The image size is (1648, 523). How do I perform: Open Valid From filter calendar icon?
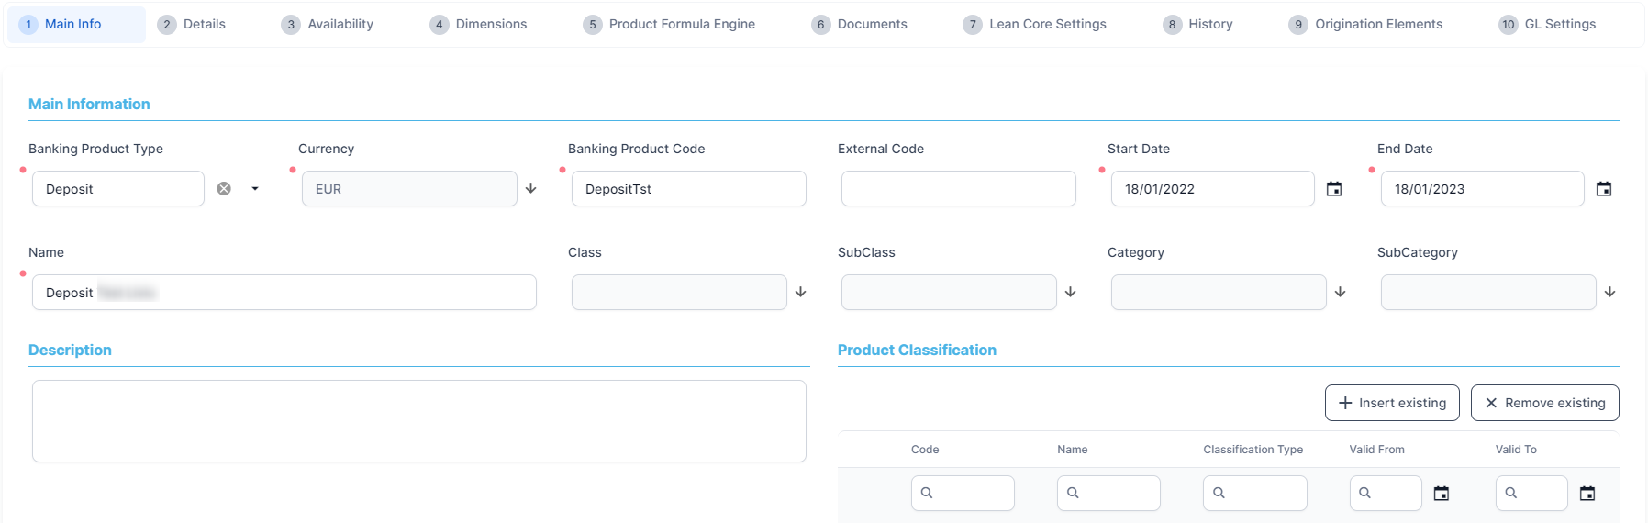pyautogui.click(x=1442, y=494)
